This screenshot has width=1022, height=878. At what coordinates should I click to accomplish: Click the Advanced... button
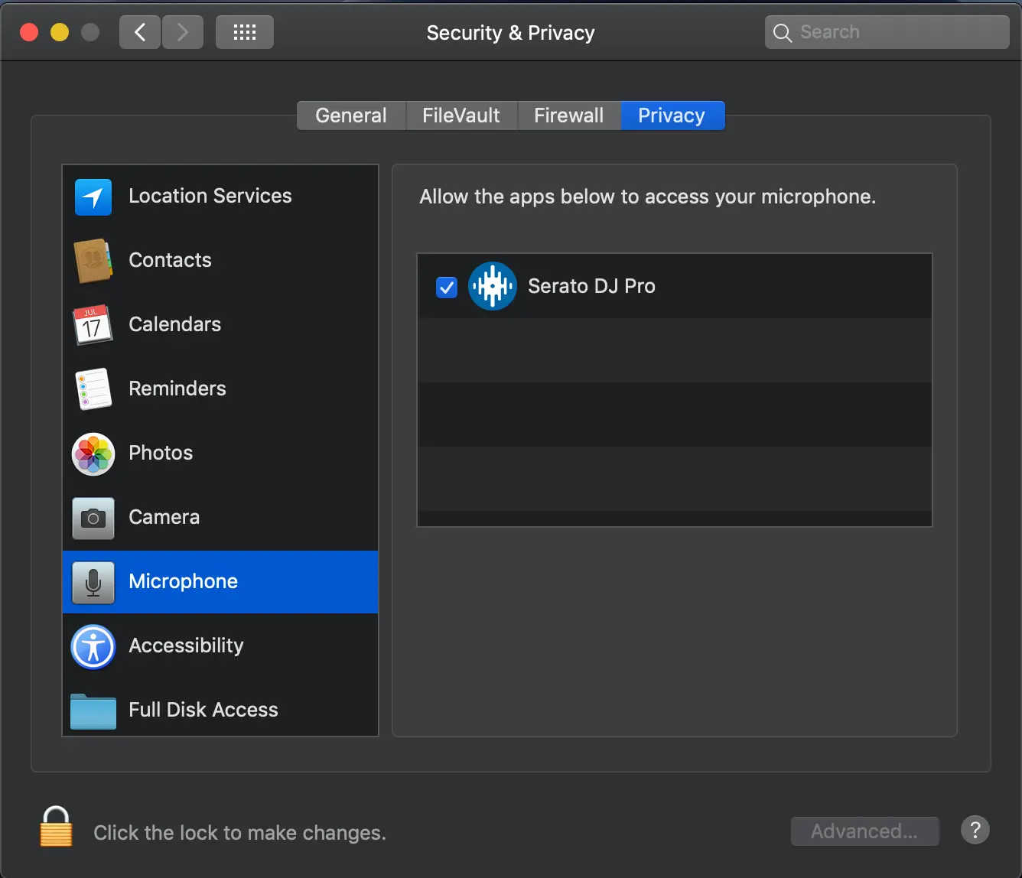click(864, 831)
